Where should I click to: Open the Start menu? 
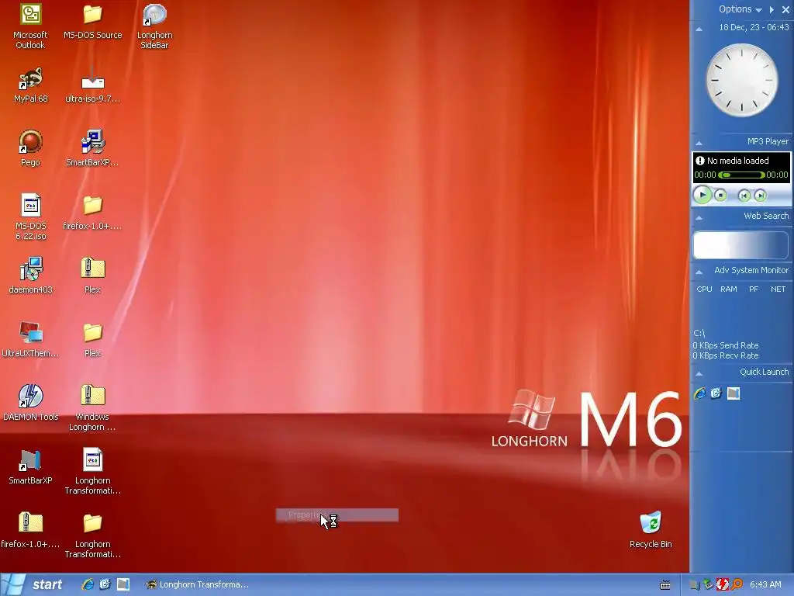click(34, 584)
